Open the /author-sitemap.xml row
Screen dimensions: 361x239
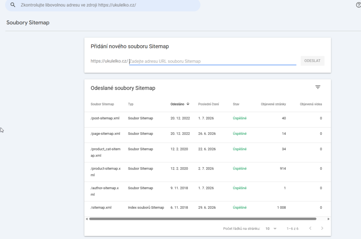point(208,191)
